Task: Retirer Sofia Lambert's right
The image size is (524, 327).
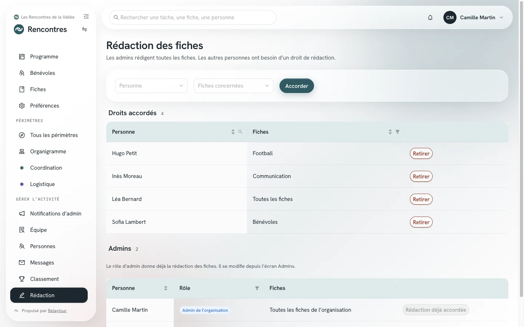Action: pos(421,222)
